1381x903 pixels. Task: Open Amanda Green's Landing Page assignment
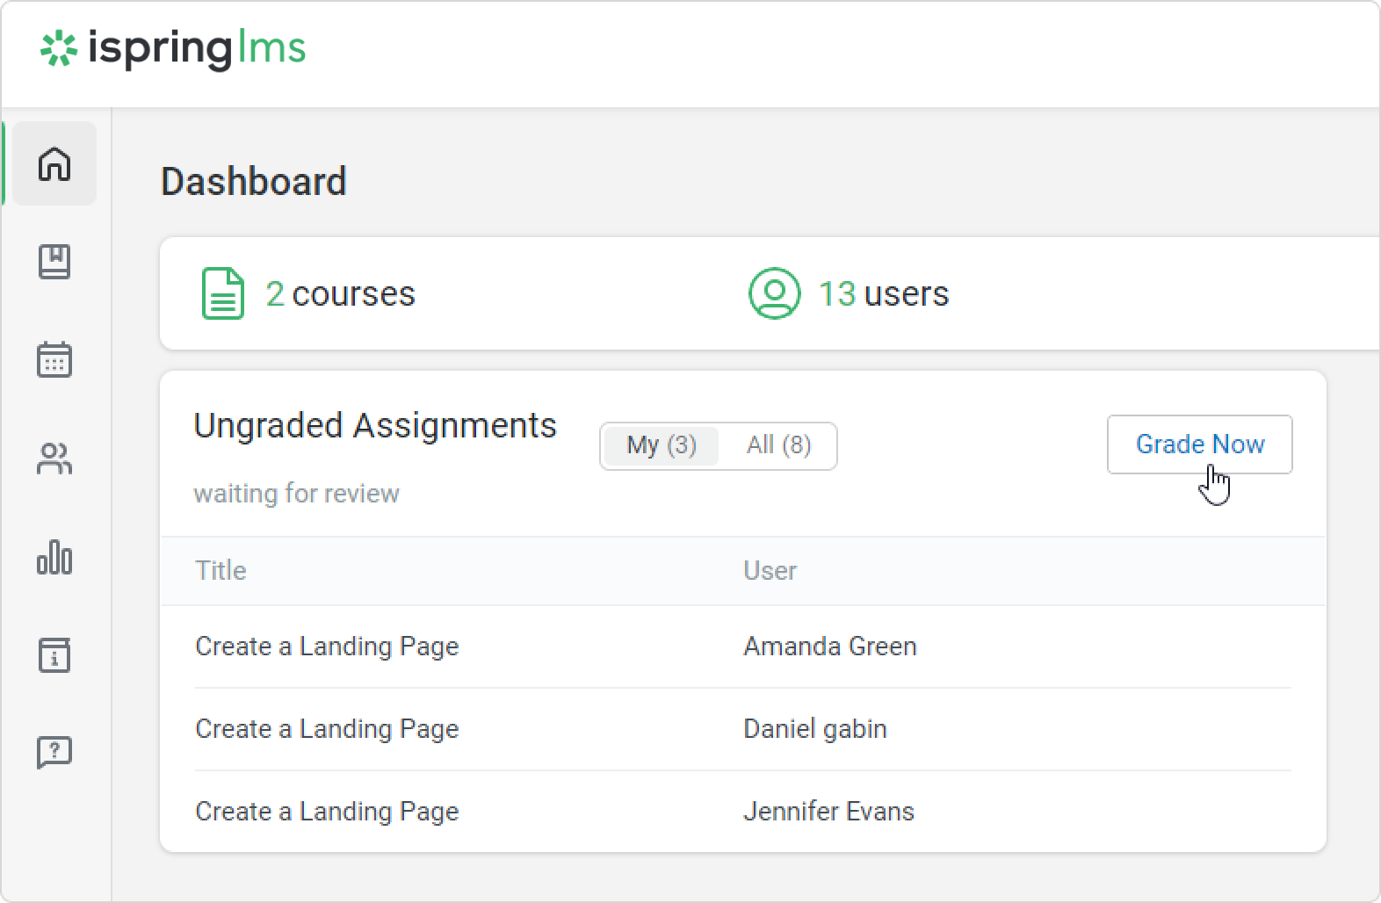click(327, 647)
